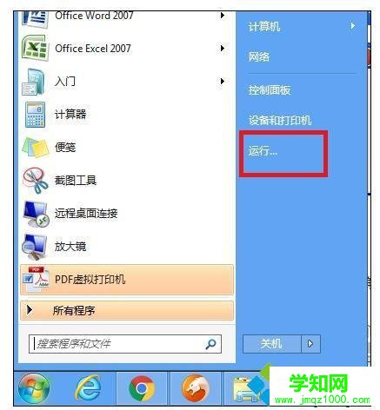Expand the 计算机 submenu arrow
380x410 pixels.
(353, 26)
